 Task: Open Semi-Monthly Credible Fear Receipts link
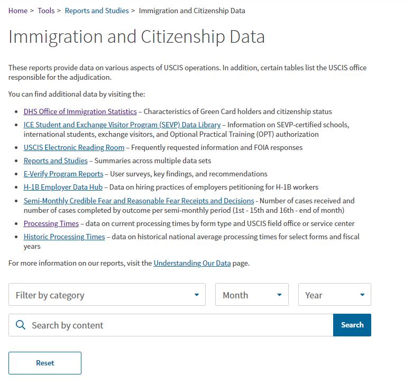(139, 201)
